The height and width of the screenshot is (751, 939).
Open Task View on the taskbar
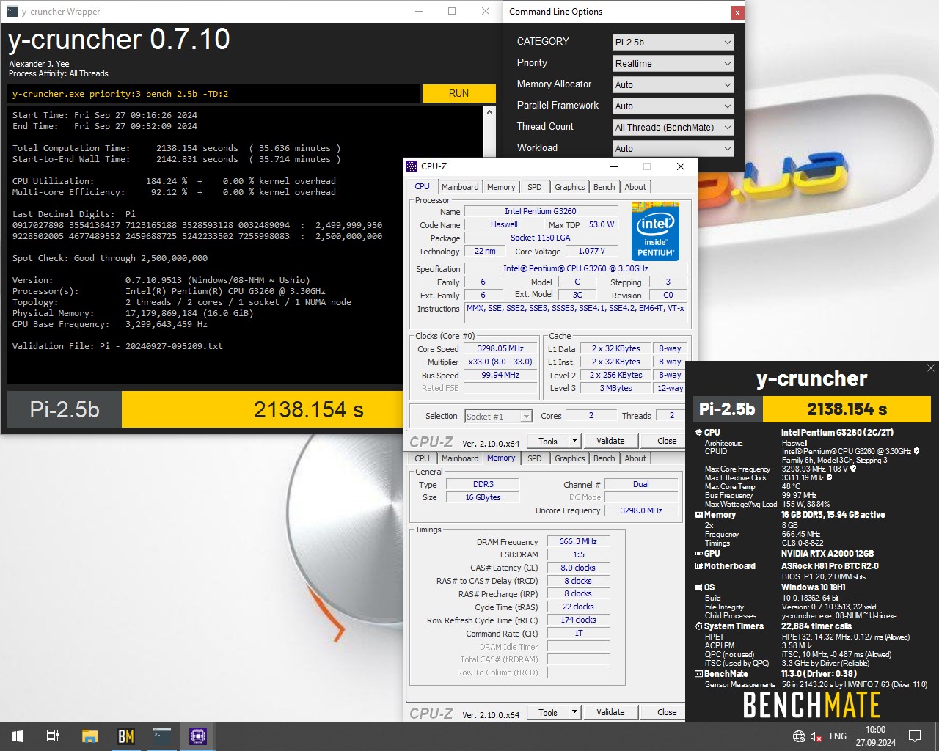point(53,736)
